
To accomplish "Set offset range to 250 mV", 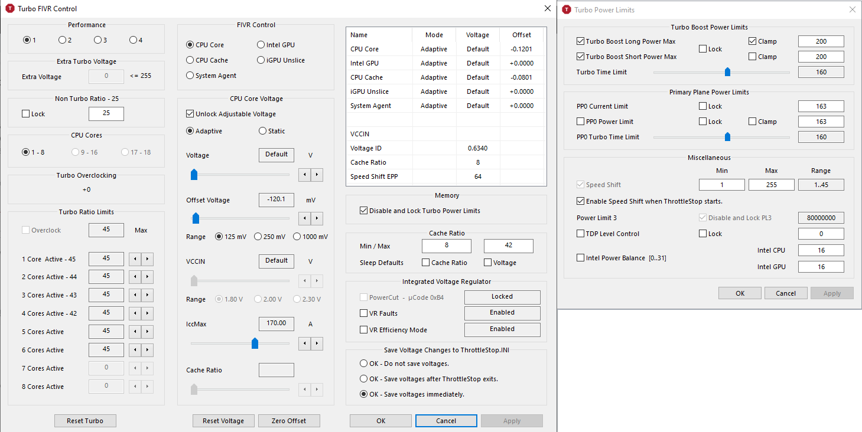I will 269,237.
